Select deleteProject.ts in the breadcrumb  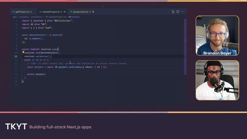[57, 17]
